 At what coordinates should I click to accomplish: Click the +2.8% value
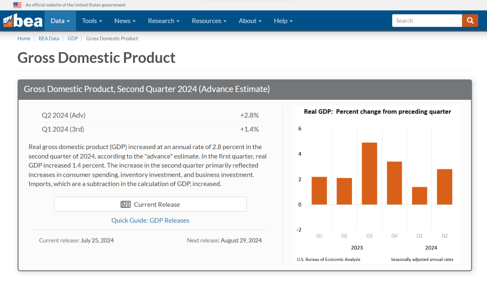pyautogui.click(x=250, y=115)
